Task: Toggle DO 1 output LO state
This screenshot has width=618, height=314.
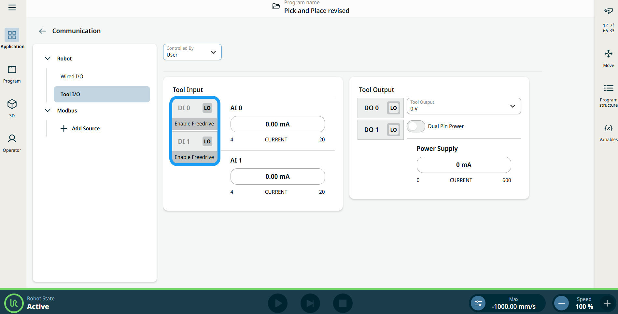Action: tap(393, 130)
